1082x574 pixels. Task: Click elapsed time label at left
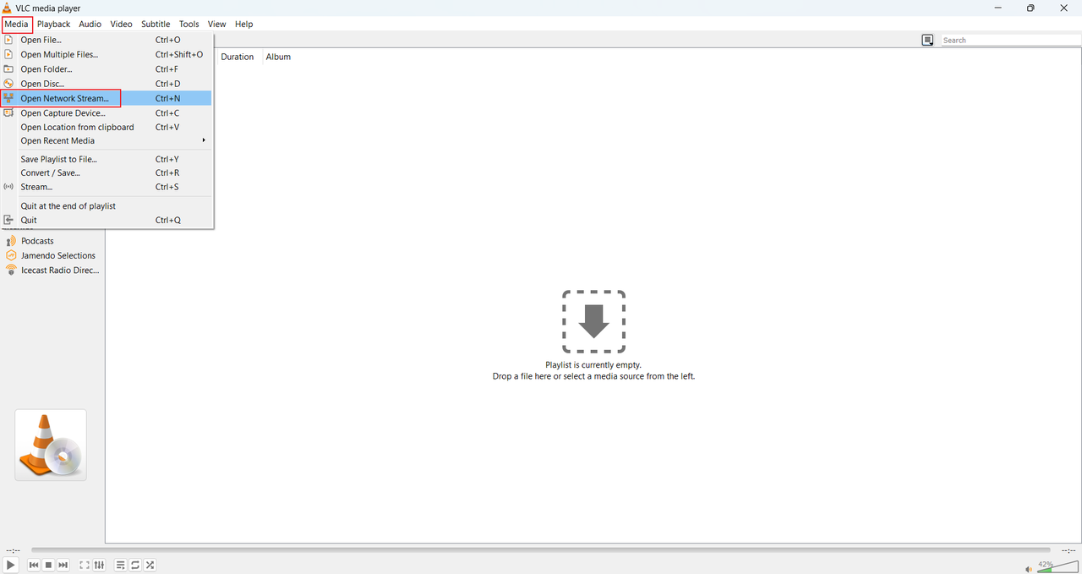[13, 550]
